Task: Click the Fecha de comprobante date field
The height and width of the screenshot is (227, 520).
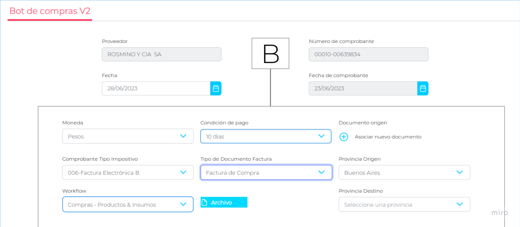Action: click(x=363, y=88)
